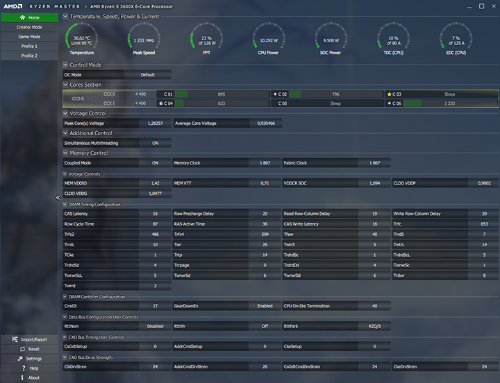Collapse the Additional Control section

[x=65, y=133]
